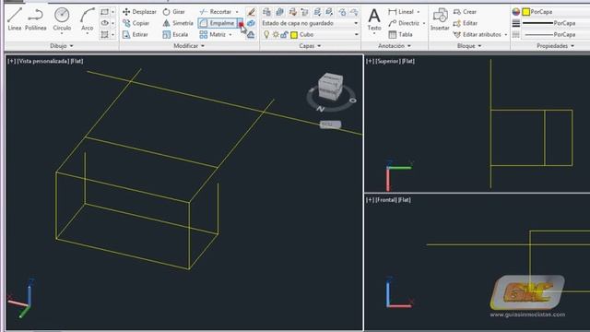Click the hatch pattern tool icon
Image resolution: width=590 pixels, height=332 pixels.
point(104,35)
